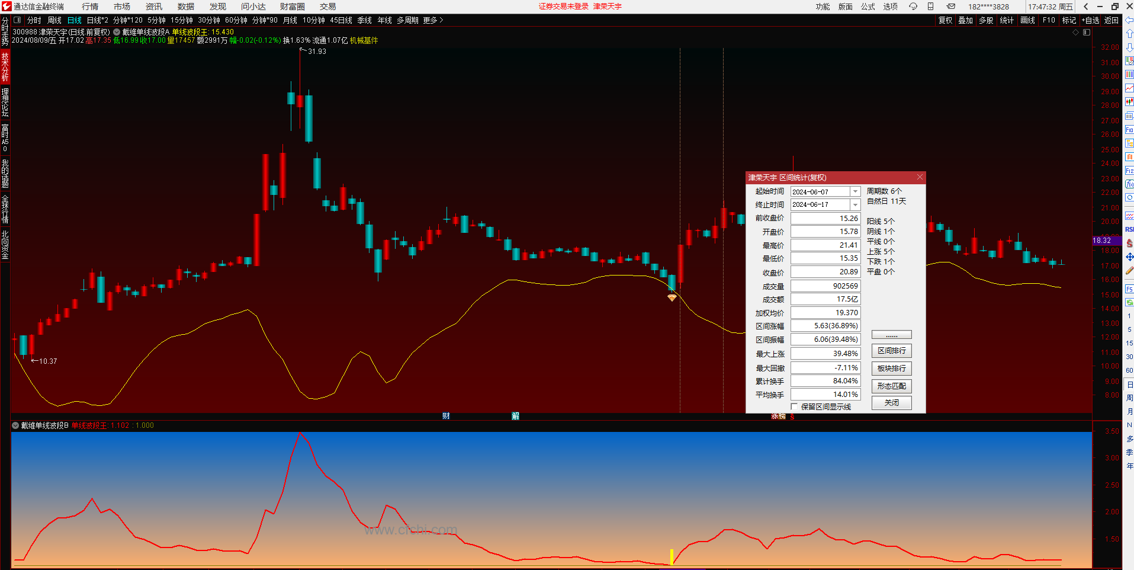Toggle 多股 multi-stock view
Image resolution: width=1134 pixels, height=570 pixels.
point(986,20)
